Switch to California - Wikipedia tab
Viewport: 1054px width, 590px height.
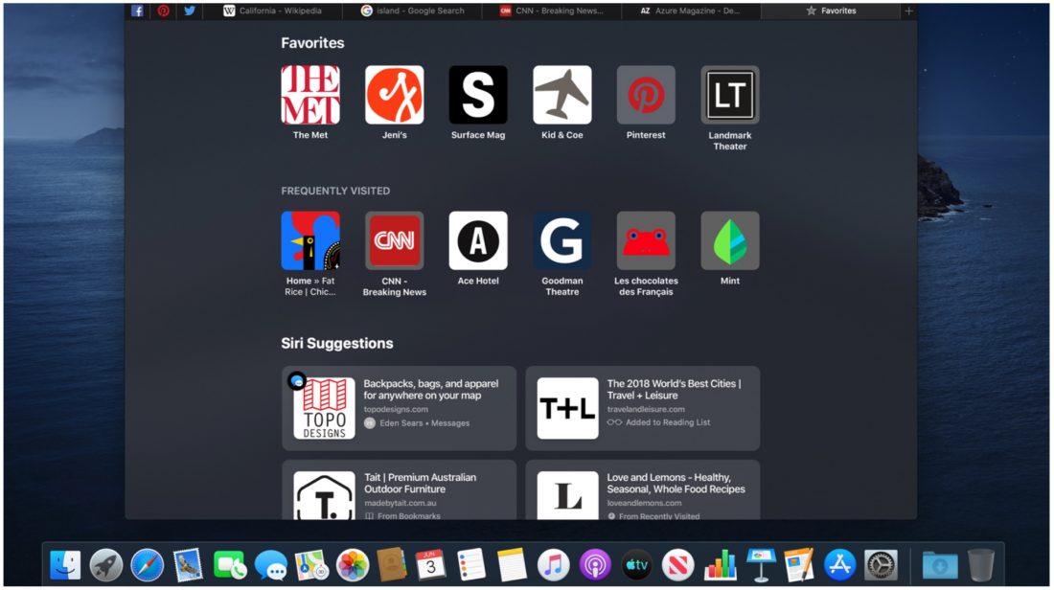coord(280,11)
